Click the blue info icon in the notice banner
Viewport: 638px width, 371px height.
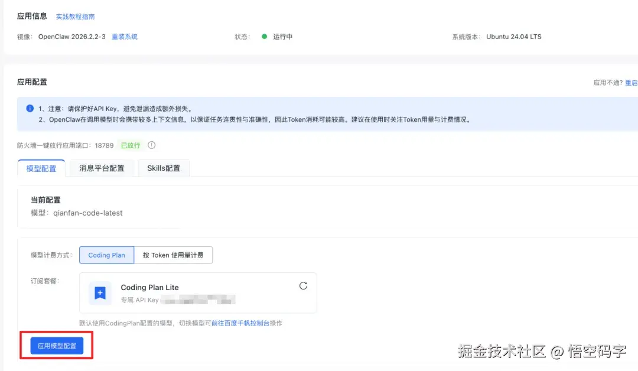(x=30, y=108)
